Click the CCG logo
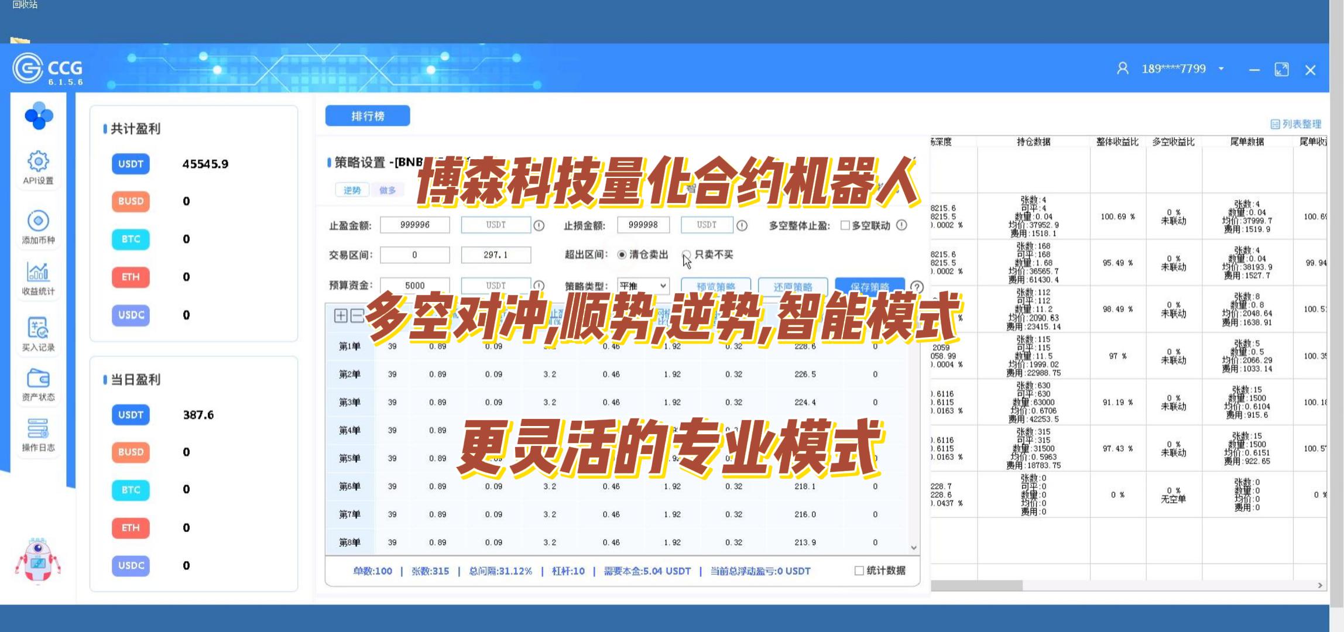This screenshot has width=1344, height=632. pyautogui.click(x=48, y=69)
